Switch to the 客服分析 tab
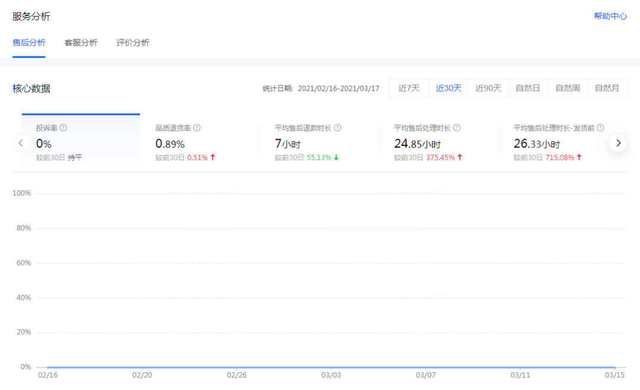The height and width of the screenshot is (390, 640). (x=81, y=43)
